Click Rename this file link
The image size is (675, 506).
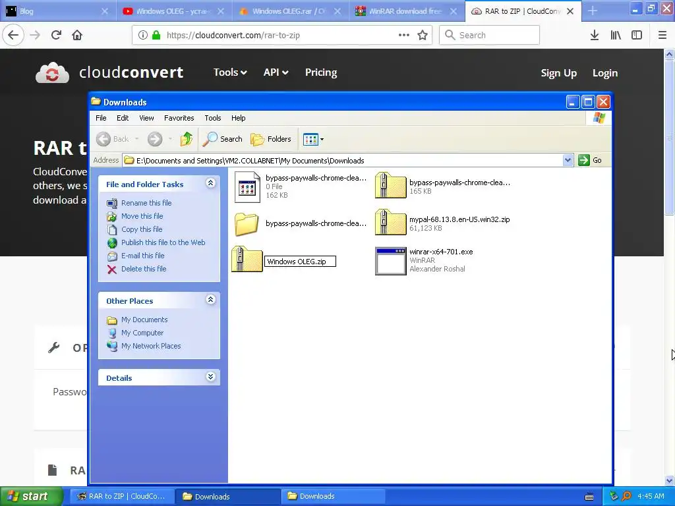146,203
